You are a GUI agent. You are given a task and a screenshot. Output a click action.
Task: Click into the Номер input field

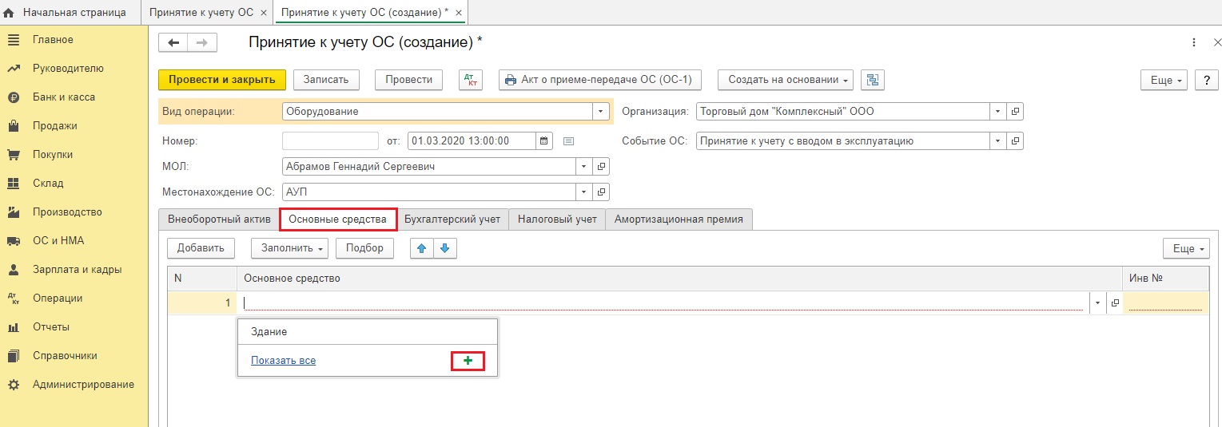[x=330, y=141]
